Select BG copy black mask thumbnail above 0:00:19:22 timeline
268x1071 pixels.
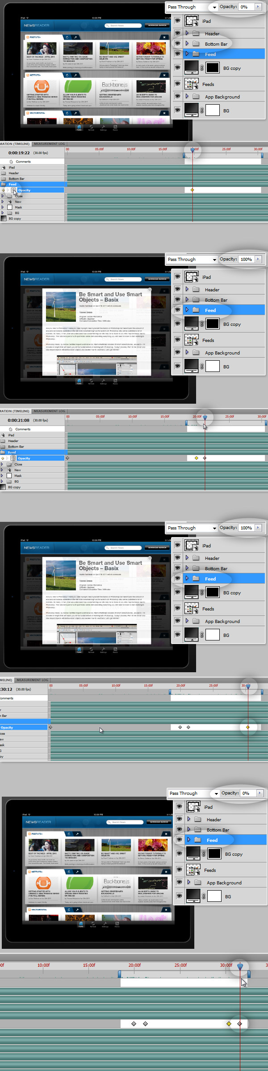[x=213, y=68]
